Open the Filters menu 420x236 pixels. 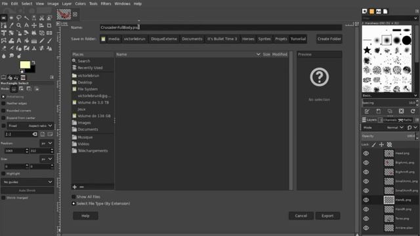(106, 4)
